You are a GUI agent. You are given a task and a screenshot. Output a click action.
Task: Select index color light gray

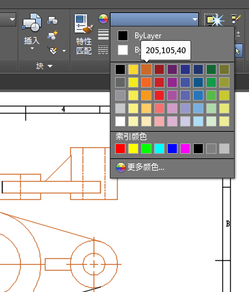pos(224,149)
